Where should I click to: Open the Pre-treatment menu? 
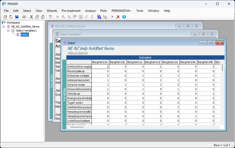click(x=71, y=11)
